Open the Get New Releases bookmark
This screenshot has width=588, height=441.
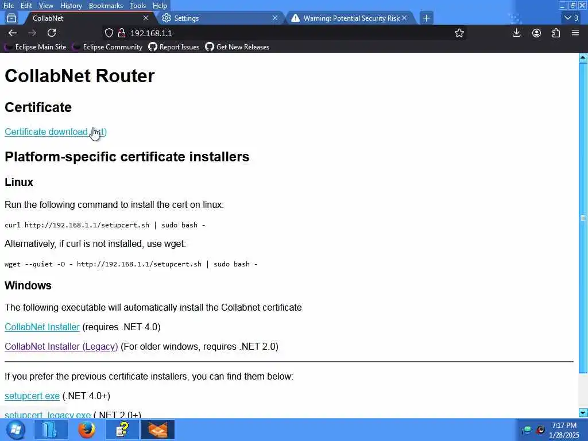coord(237,47)
